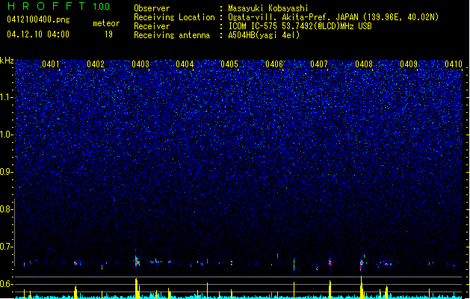
Task: Click the HROFFT program title
Action: 46,6
